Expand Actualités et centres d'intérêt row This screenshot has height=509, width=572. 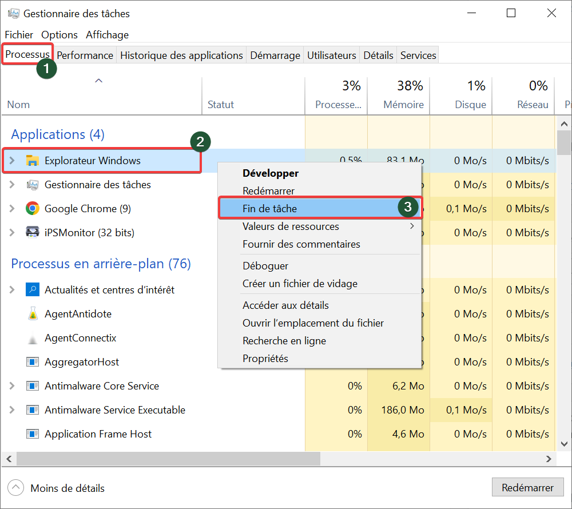click(x=11, y=289)
